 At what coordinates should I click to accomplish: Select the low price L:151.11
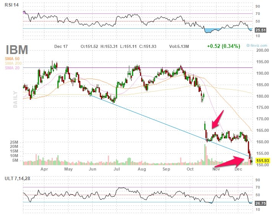[x=129, y=46]
